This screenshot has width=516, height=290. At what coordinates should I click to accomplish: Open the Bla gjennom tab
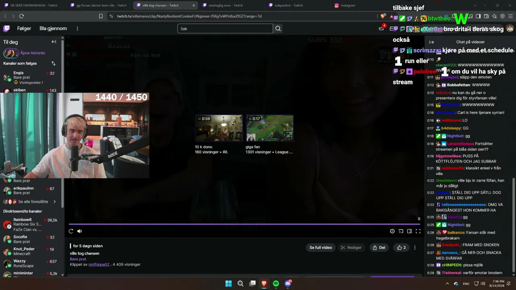(x=53, y=29)
